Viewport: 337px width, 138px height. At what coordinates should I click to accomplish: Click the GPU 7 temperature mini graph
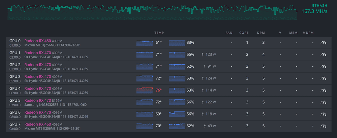[145, 126]
